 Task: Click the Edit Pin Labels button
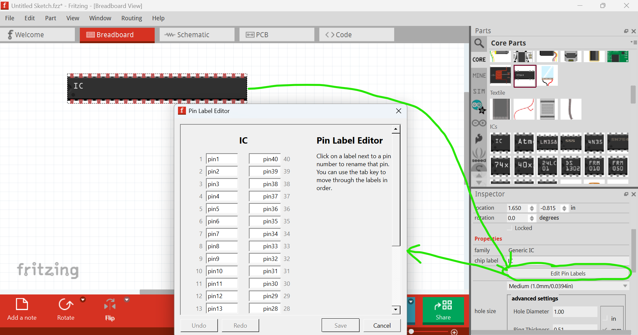(x=568, y=274)
